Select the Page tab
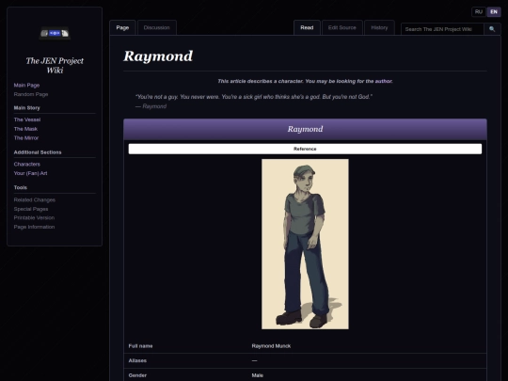Screen dimensions: 508x381 122,27
